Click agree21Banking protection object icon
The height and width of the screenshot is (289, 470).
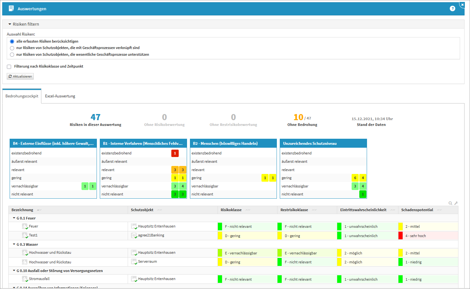click(x=134, y=235)
